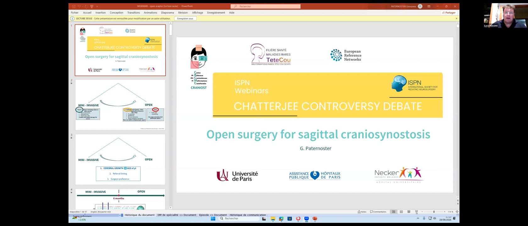Dismiss the read-only message bar
This screenshot has width=528, height=226.
coord(457,19)
